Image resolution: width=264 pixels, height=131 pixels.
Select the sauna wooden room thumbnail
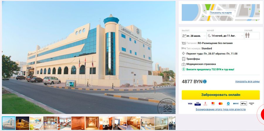click(78, 123)
